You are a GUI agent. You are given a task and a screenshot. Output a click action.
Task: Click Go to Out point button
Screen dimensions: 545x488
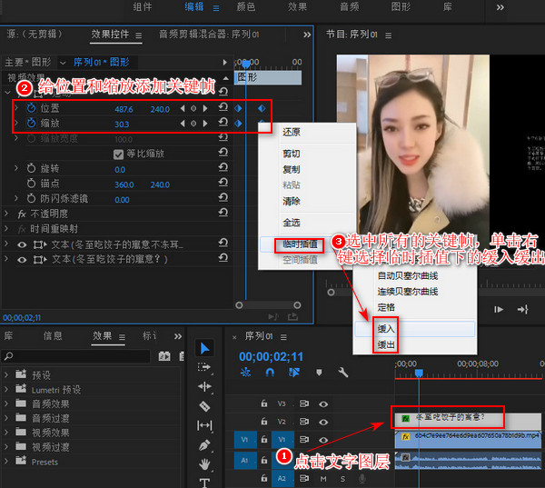[523, 309]
